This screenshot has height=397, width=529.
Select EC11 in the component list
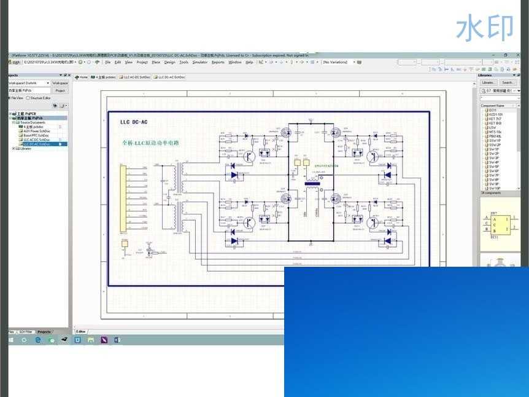493,110
